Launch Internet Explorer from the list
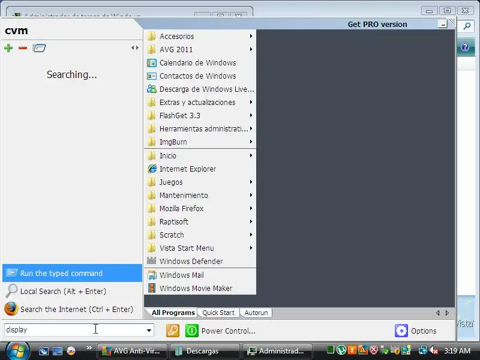Viewport: 480px width, 360px height. pyautogui.click(x=200, y=169)
